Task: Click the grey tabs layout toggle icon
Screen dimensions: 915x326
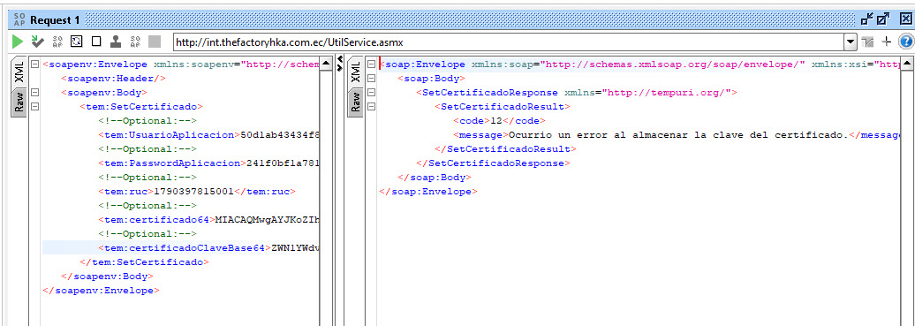Action: [x=867, y=42]
